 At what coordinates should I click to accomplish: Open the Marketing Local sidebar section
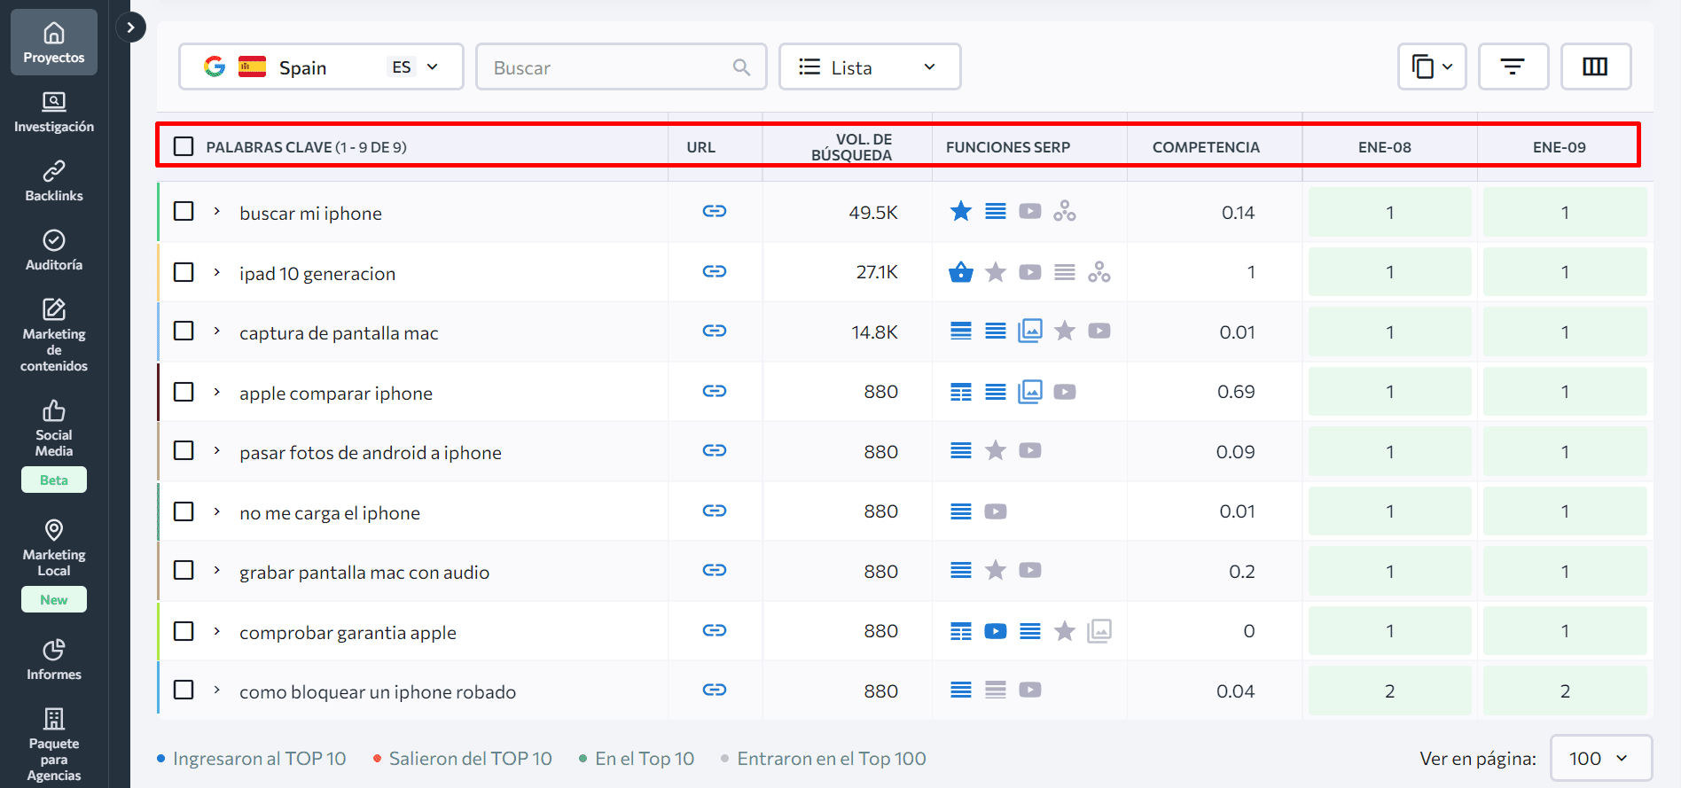(54, 548)
